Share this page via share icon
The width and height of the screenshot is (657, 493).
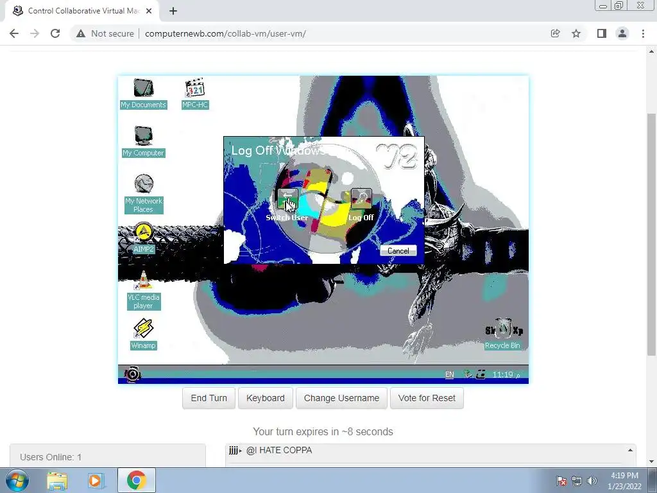tap(555, 33)
